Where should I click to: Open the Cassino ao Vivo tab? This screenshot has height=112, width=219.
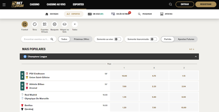[56, 4]
